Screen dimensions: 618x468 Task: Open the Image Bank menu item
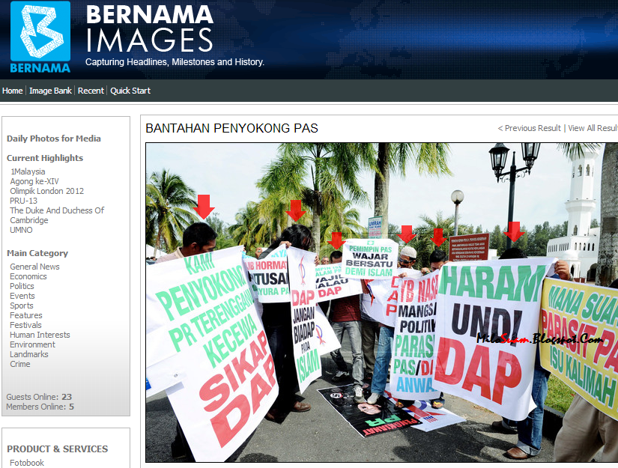click(50, 91)
